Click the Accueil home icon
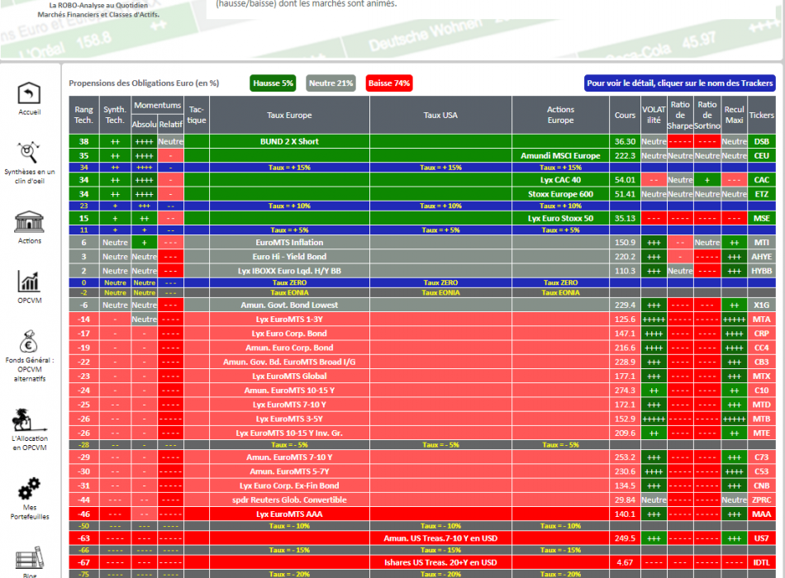Viewport: 785px width, 578px height. coord(29,93)
